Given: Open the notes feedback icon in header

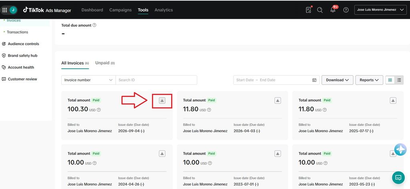Looking at the screenshot, I should [309, 10].
